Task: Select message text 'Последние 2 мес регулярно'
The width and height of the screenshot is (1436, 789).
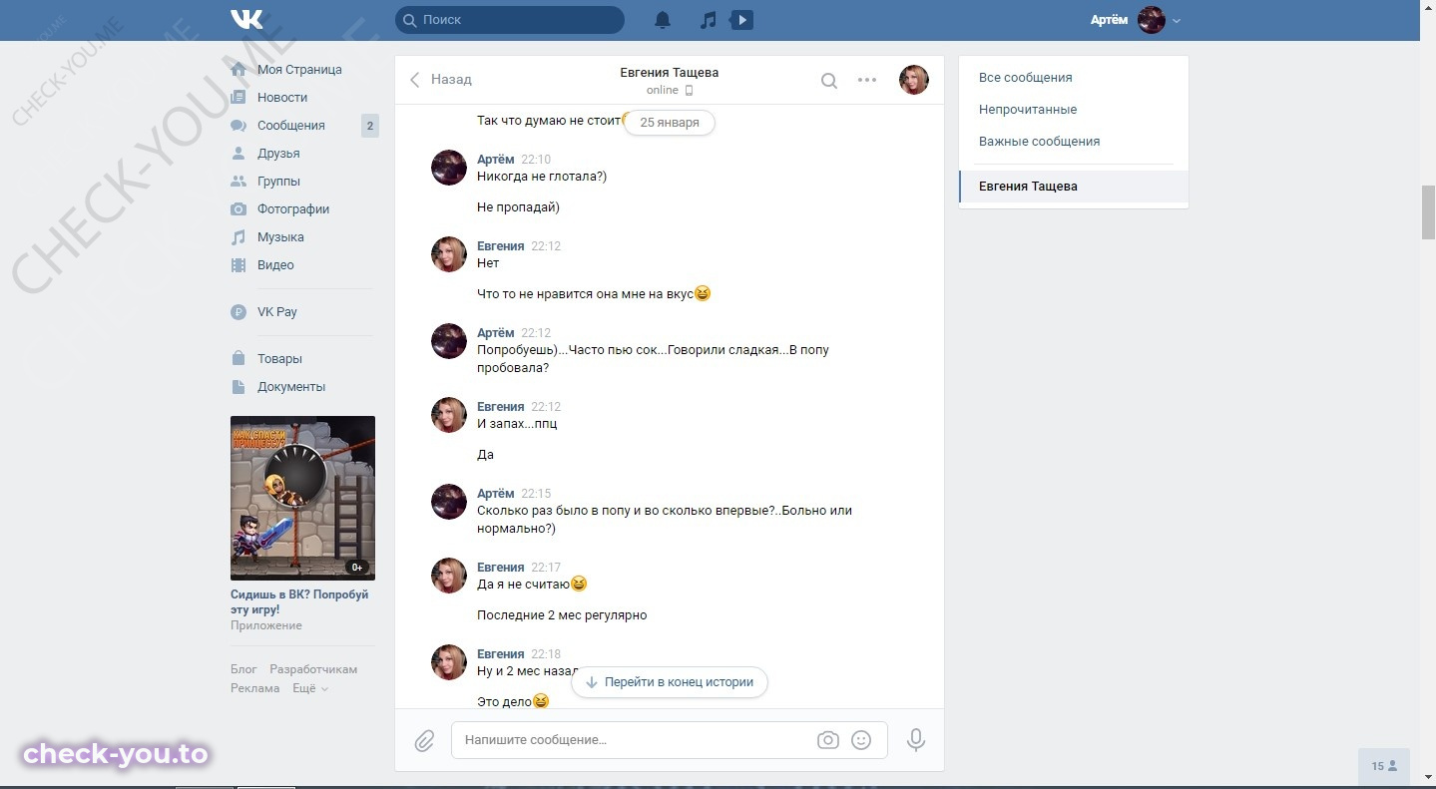Action: 562,615
